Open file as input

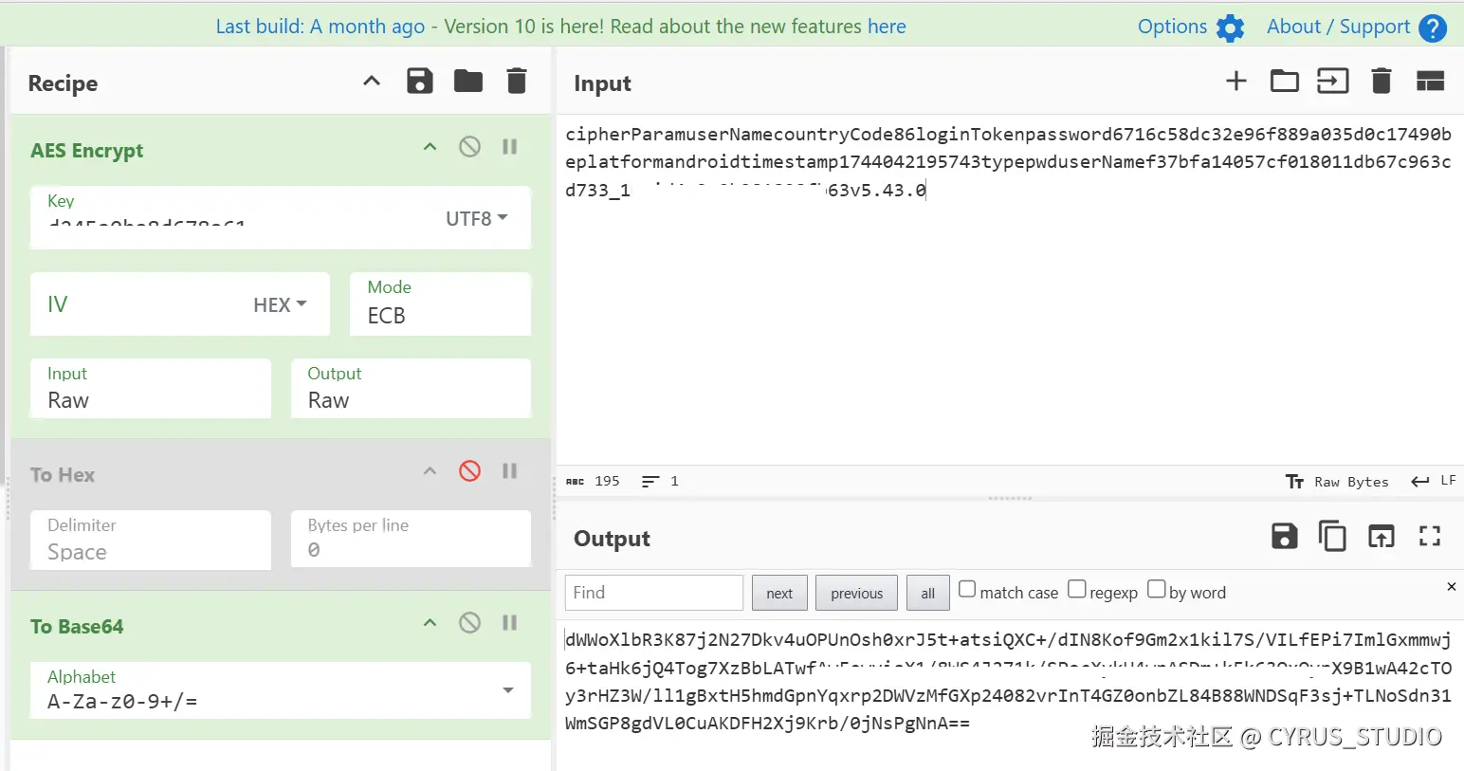(1333, 82)
